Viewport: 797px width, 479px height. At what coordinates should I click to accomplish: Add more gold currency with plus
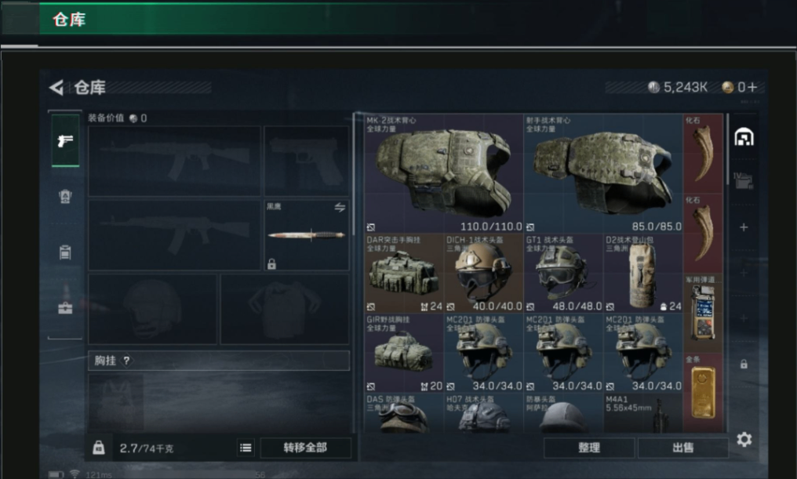(x=753, y=87)
